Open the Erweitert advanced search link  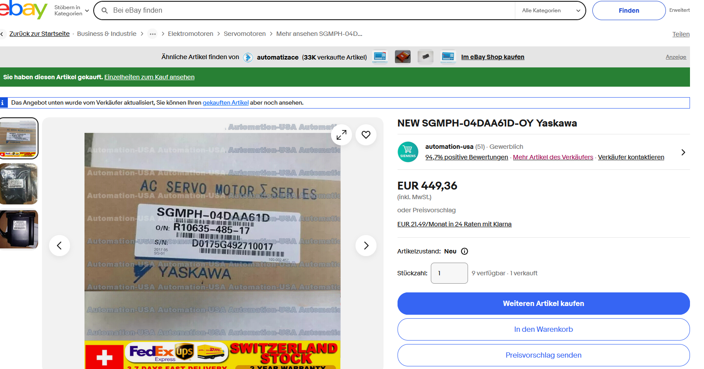tap(679, 10)
